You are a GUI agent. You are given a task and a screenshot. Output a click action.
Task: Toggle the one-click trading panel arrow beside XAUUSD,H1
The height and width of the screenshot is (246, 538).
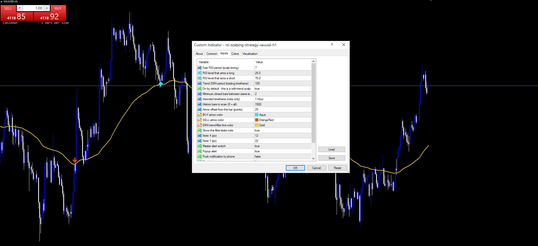coord(1,2)
